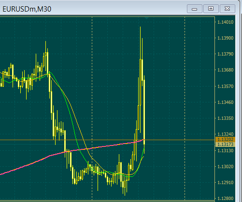The width and height of the screenshot is (242, 202).
Task: Click the highlighted 1.13202 price label
Action: (225, 139)
